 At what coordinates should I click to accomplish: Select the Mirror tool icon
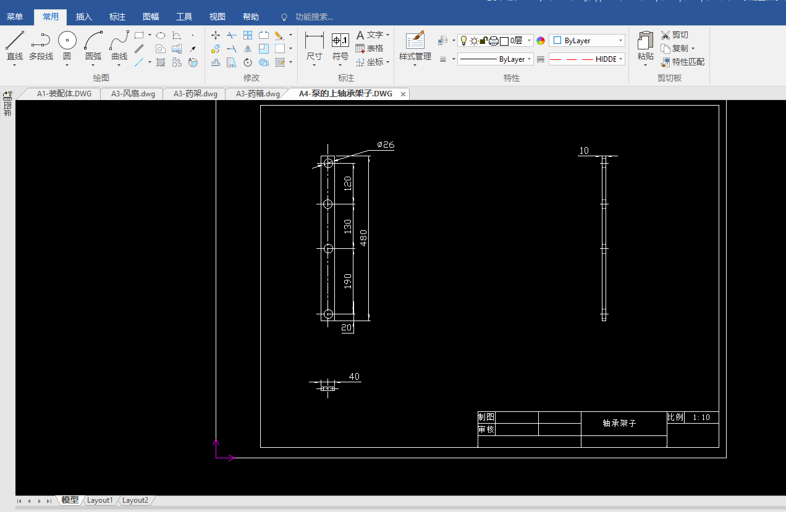248,49
